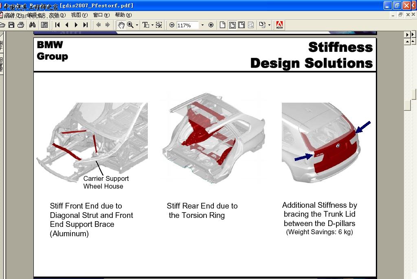Viewport: 417px width, 279px height.
Task: Set Fit Width view
Action: point(241,25)
